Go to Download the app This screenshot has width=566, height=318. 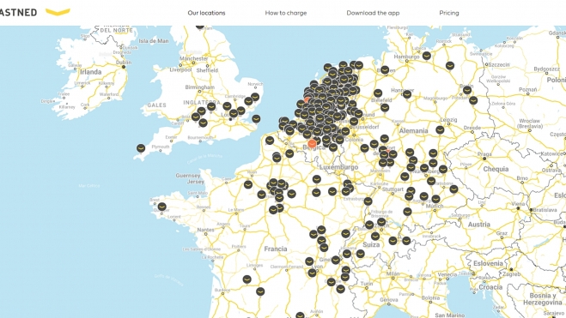click(x=373, y=13)
